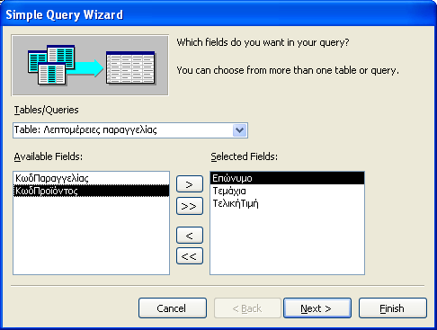Click the Next > button

click(317, 308)
